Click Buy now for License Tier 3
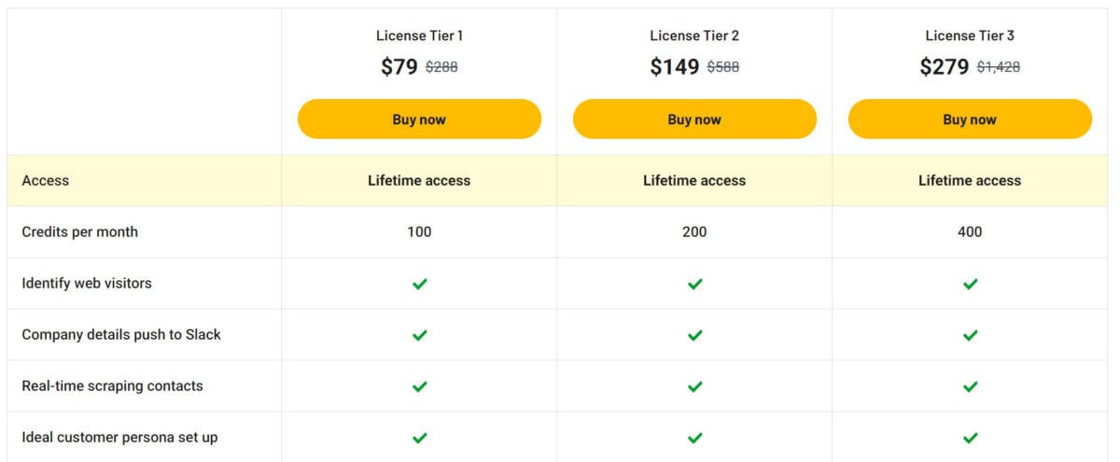The width and height of the screenshot is (1120, 462). [x=970, y=119]
